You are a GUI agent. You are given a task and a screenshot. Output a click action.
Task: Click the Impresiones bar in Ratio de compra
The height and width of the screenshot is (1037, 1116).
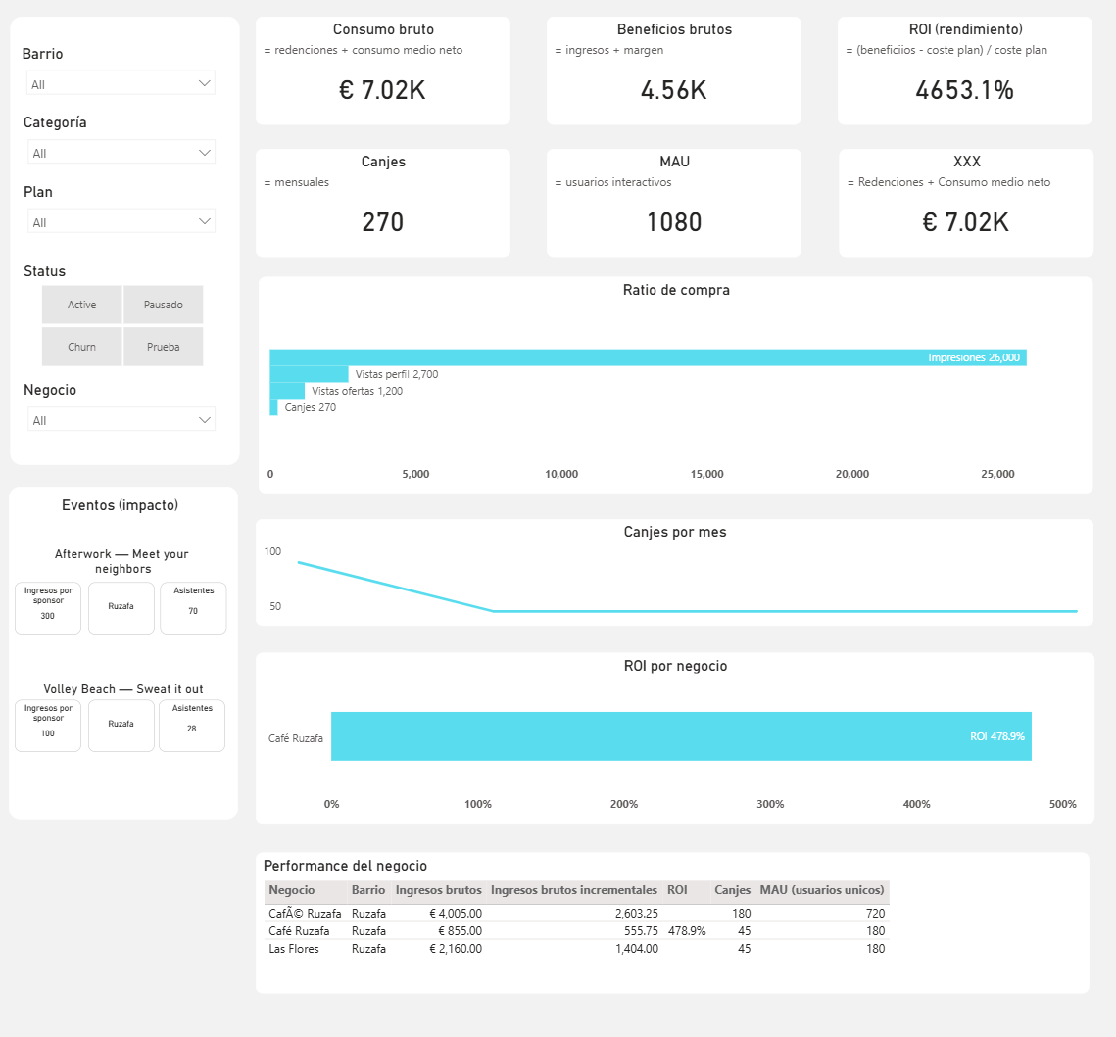pyautogui.click(x=647, y=357)
